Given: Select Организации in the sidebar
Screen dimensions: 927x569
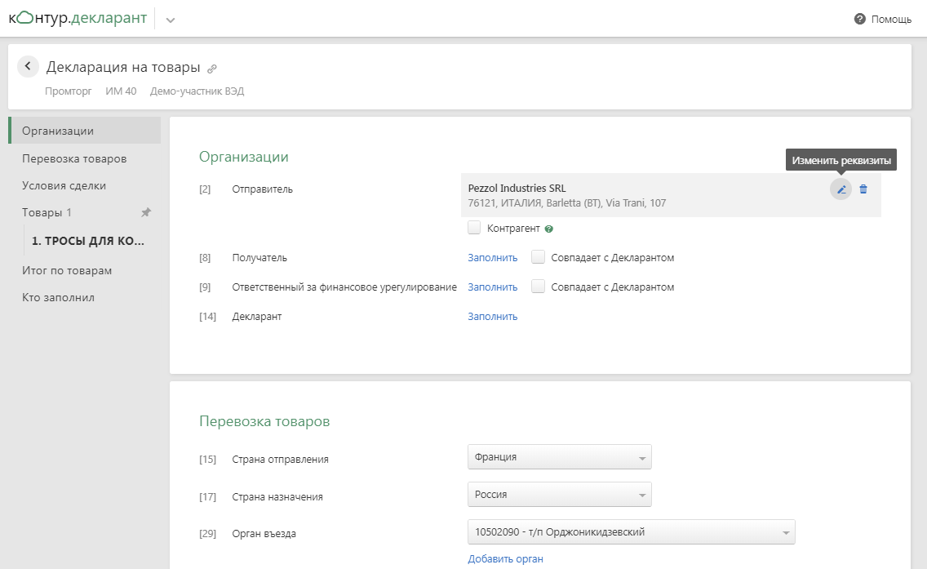Looking at the screenshot, I should click(85, 131).
